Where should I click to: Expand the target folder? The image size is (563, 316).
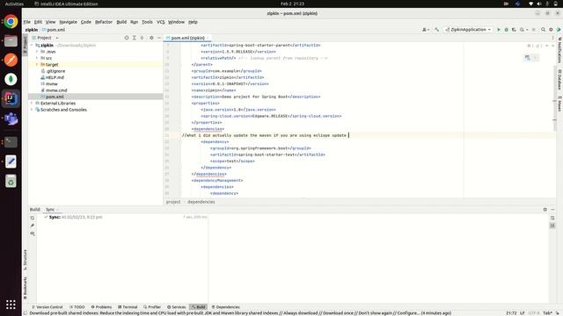pyautogui.click(x=37, y=64)
